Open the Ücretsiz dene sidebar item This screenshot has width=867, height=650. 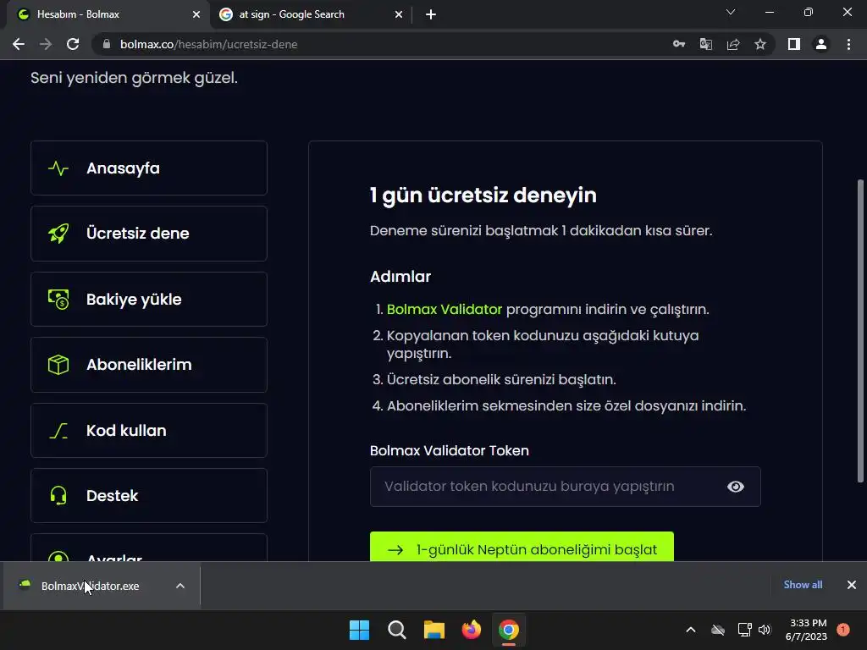149,234
